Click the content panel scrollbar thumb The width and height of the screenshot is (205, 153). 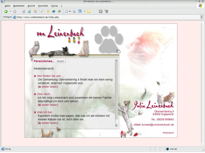click(x=116, y=91)
